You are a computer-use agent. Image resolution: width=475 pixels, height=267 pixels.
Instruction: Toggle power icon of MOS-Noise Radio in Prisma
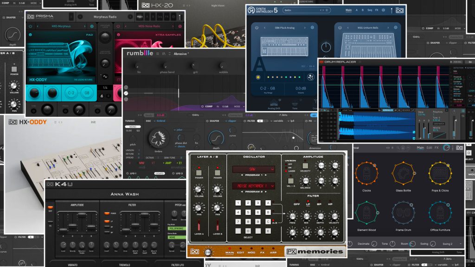pos(118,26)
